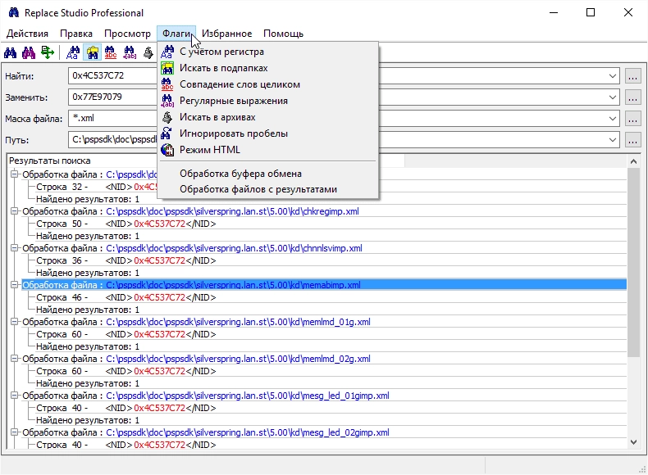The width and height of the screenshot is (648, 475).
Task: Collapse the chkregimp.xml file node
Action: [15, 211]
